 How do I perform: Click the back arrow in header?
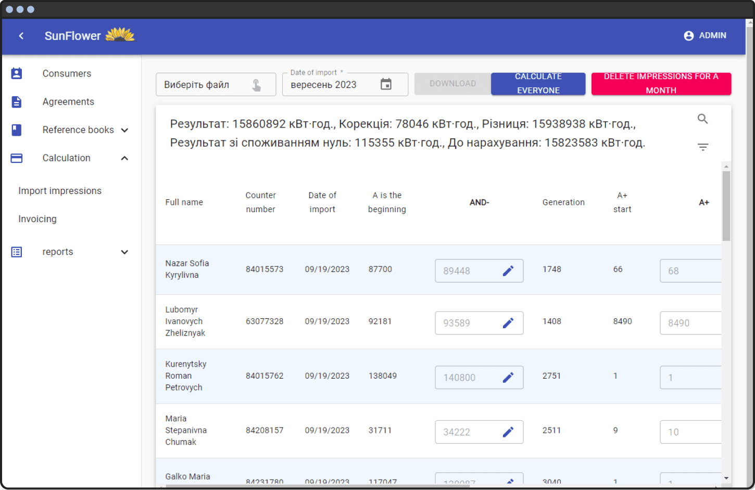[21, 36]
